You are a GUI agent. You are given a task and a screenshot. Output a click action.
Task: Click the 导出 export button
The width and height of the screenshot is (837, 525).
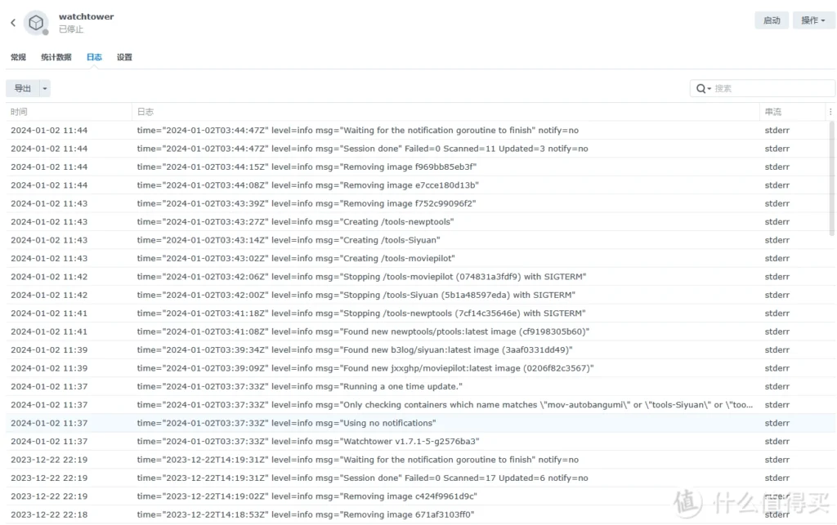click(23, 88)
